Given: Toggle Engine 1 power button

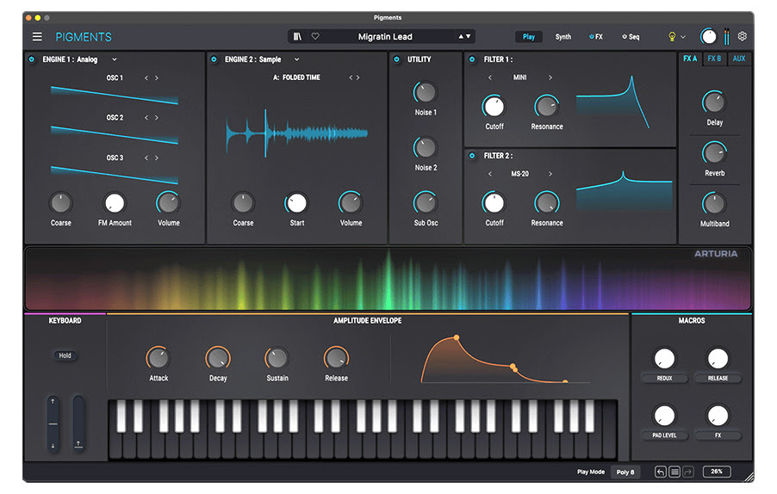Looking at the screenshot, I should point(32,59).
